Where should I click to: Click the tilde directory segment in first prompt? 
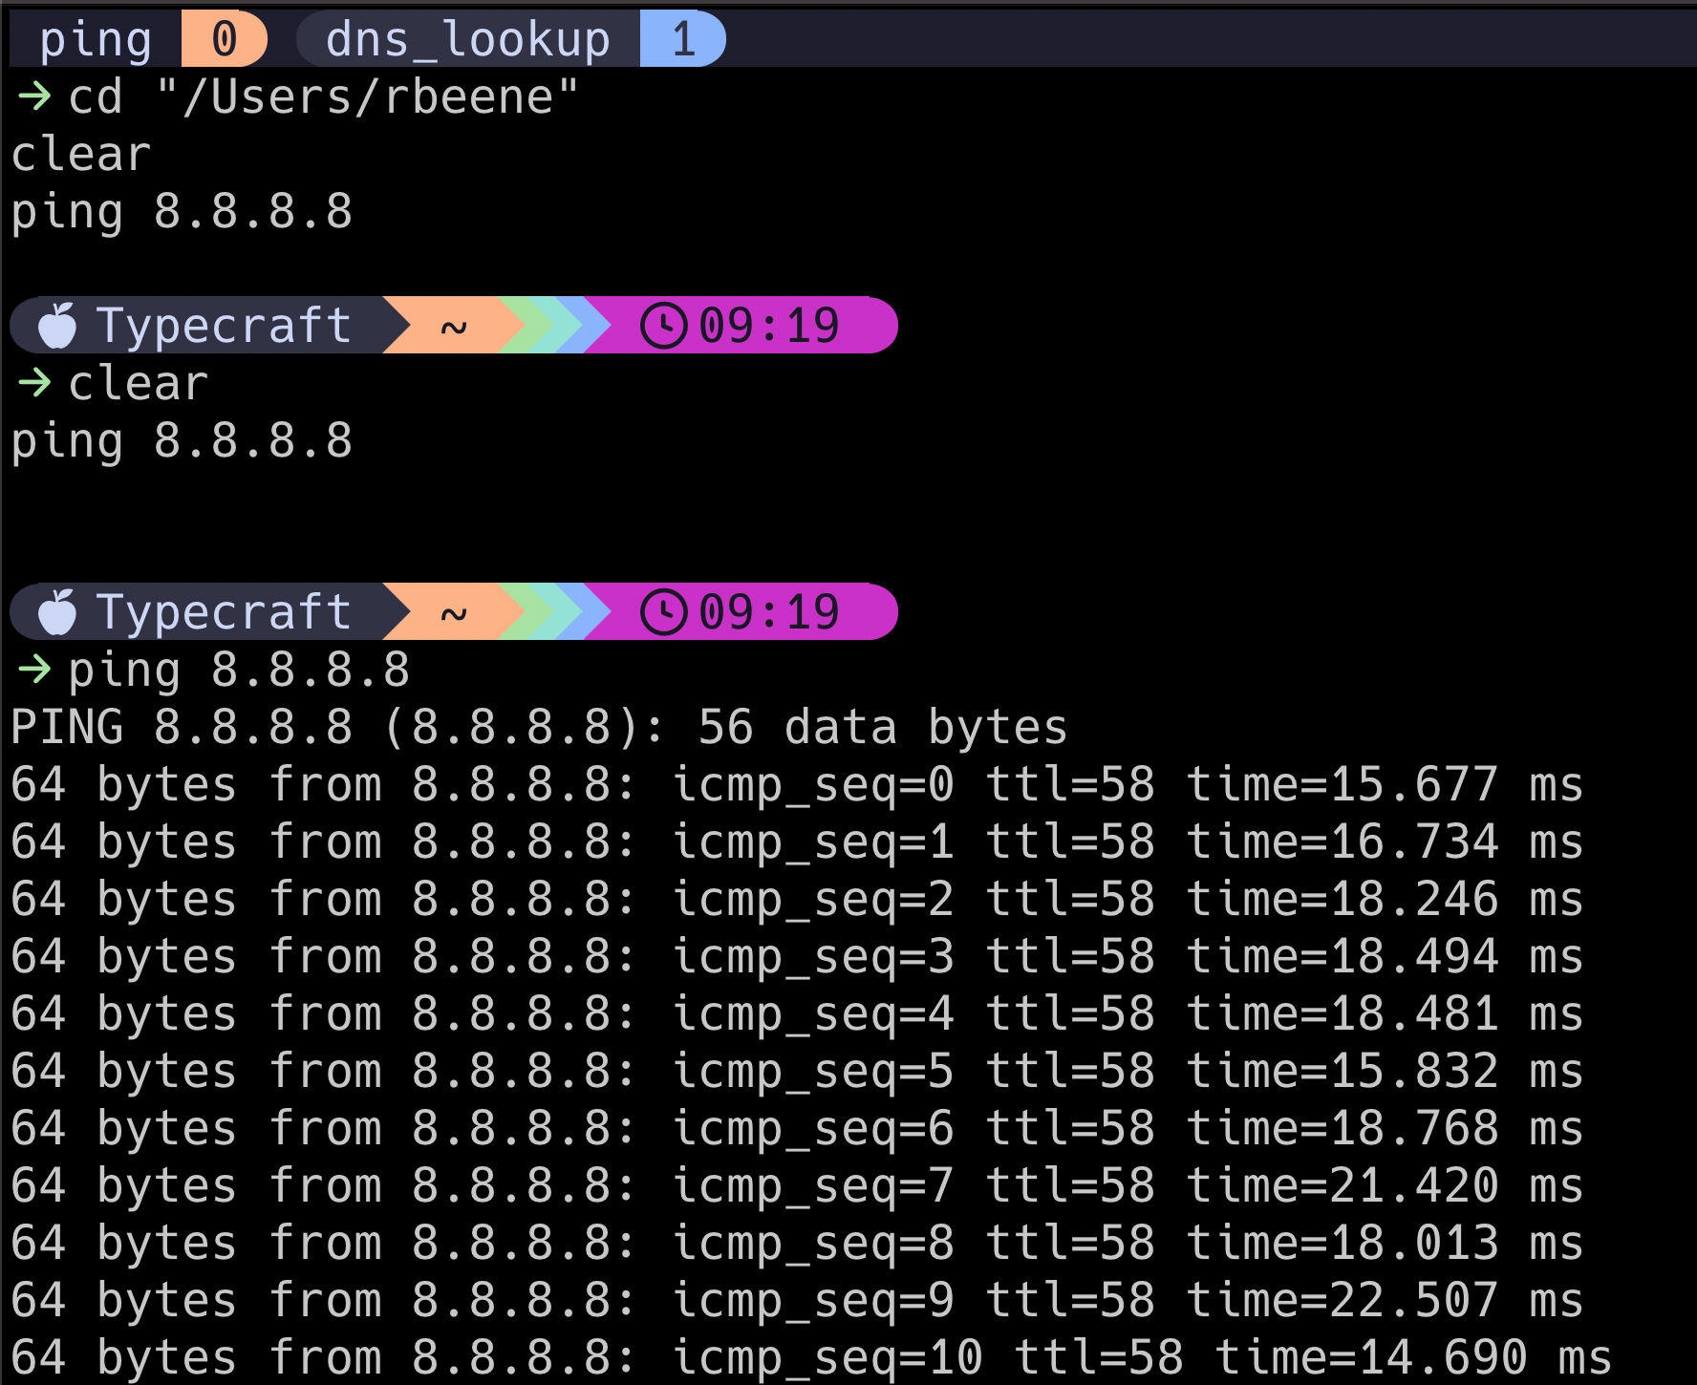click(454, 328)
